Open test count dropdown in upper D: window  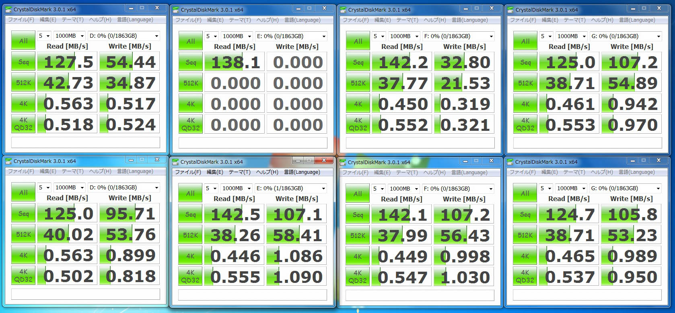pyautogui.click(x=44, y=36)
